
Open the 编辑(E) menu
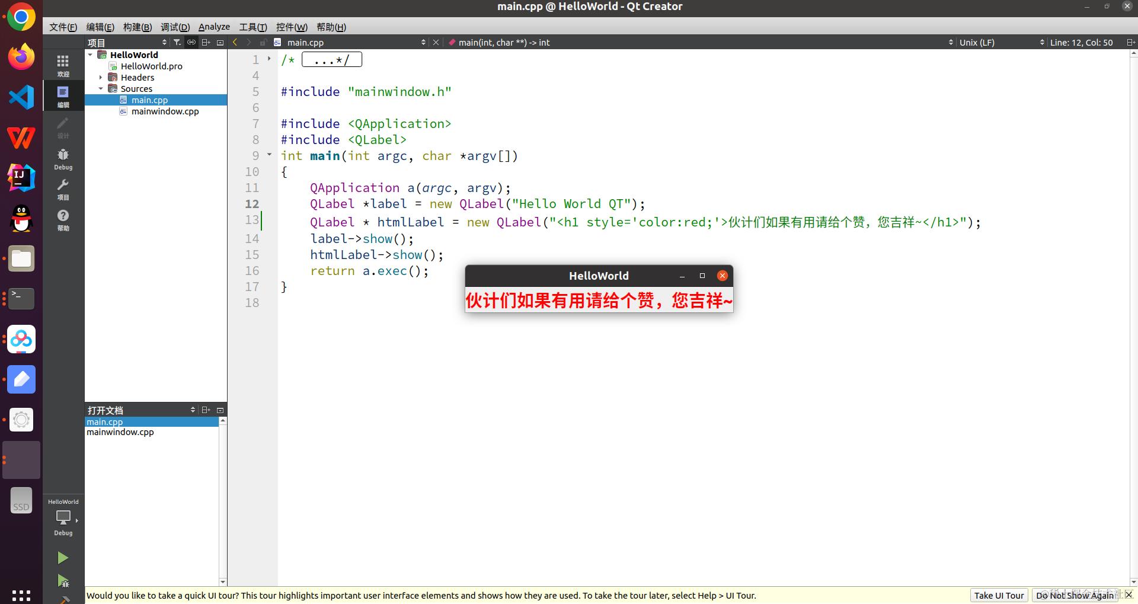tap(100, 27)
